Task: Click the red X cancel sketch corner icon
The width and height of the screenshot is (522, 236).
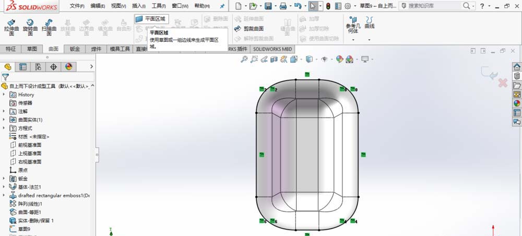Action: (x=503, y=83)
